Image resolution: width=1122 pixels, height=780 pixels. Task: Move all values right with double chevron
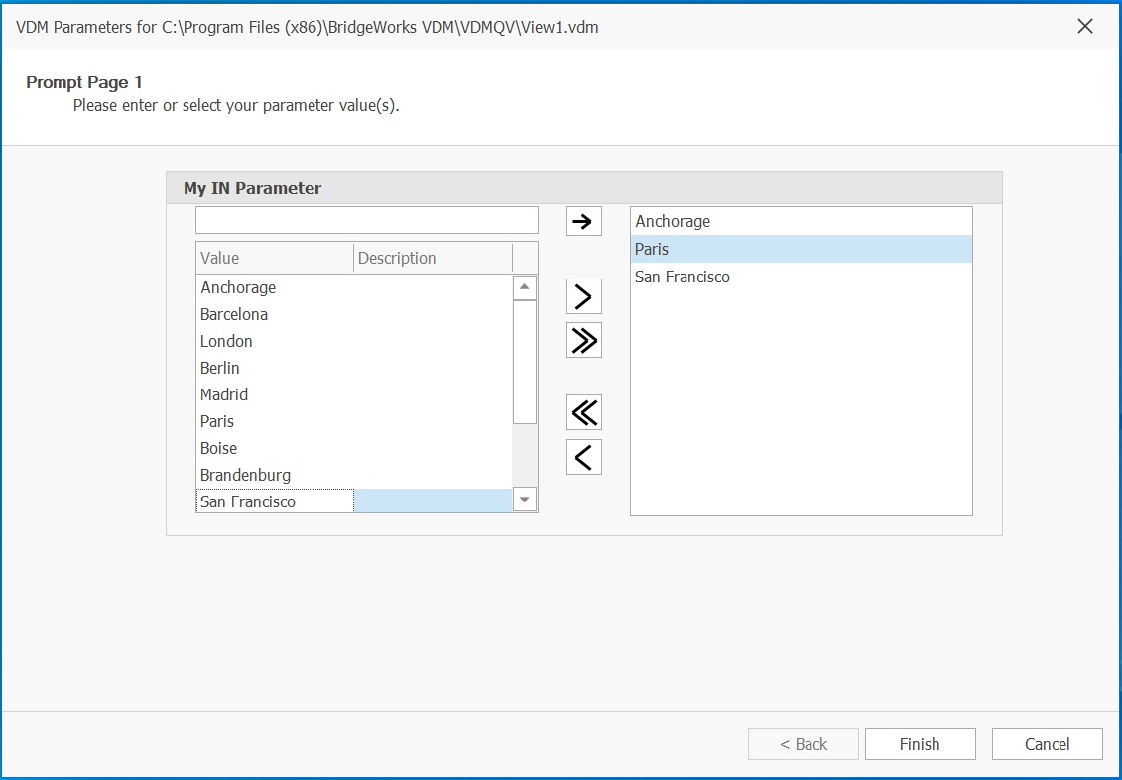click(x=584, y=340)
